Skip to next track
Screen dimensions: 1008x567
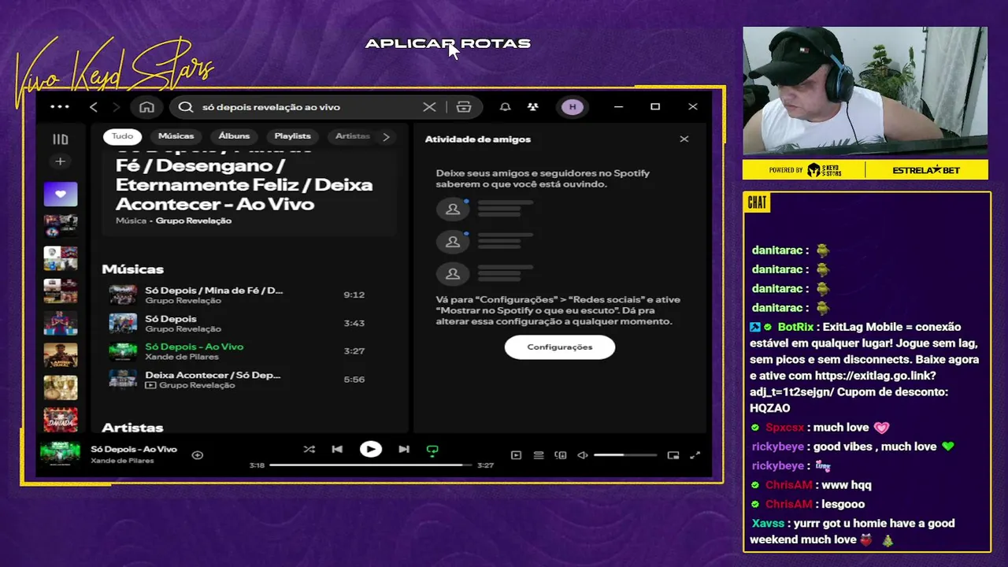click(x=404, y=450)
